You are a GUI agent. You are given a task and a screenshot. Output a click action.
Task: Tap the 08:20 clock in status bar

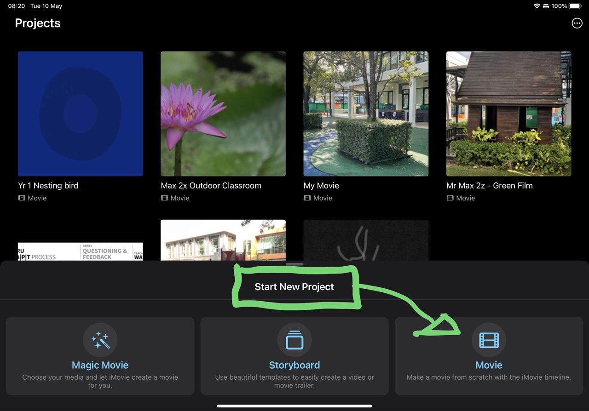point(17,6)
